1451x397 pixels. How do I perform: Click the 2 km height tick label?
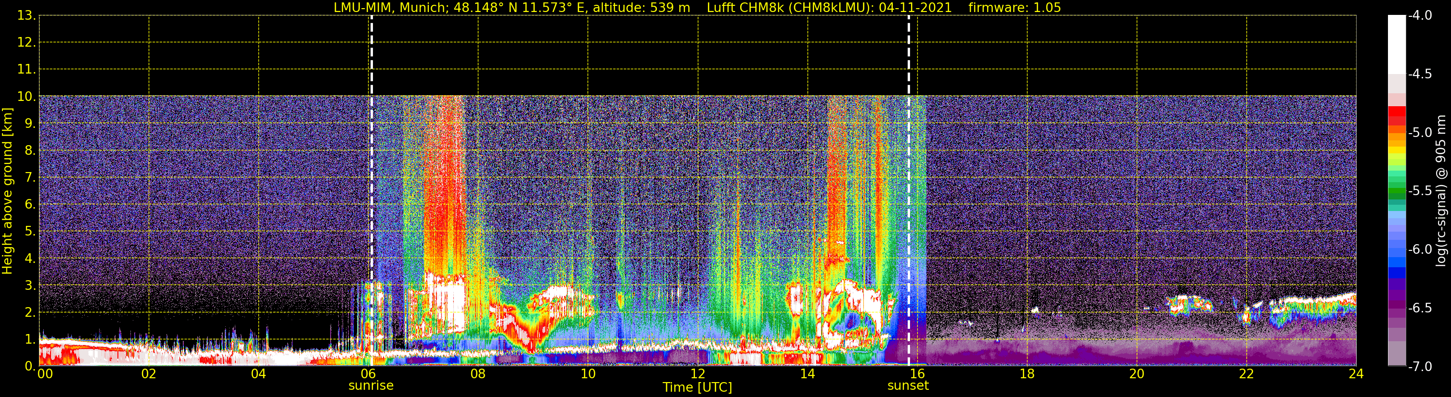(x=30, y=313)
